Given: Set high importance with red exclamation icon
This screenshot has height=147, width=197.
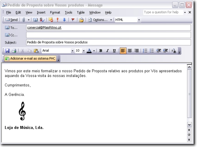Looking at the screenshot, I should click(58, 20).
